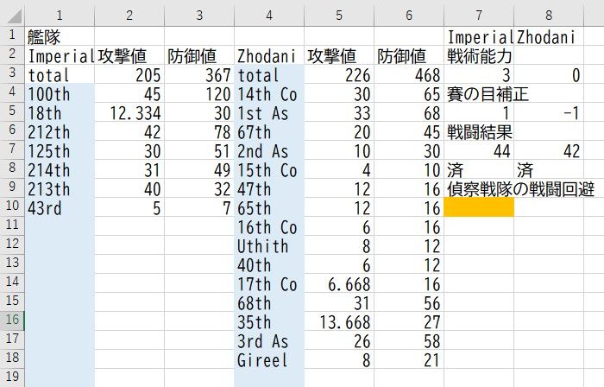
Task: Select the 100th fleet cell
Action: coord(60,93)
